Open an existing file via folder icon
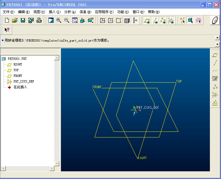 click(15, 20)
